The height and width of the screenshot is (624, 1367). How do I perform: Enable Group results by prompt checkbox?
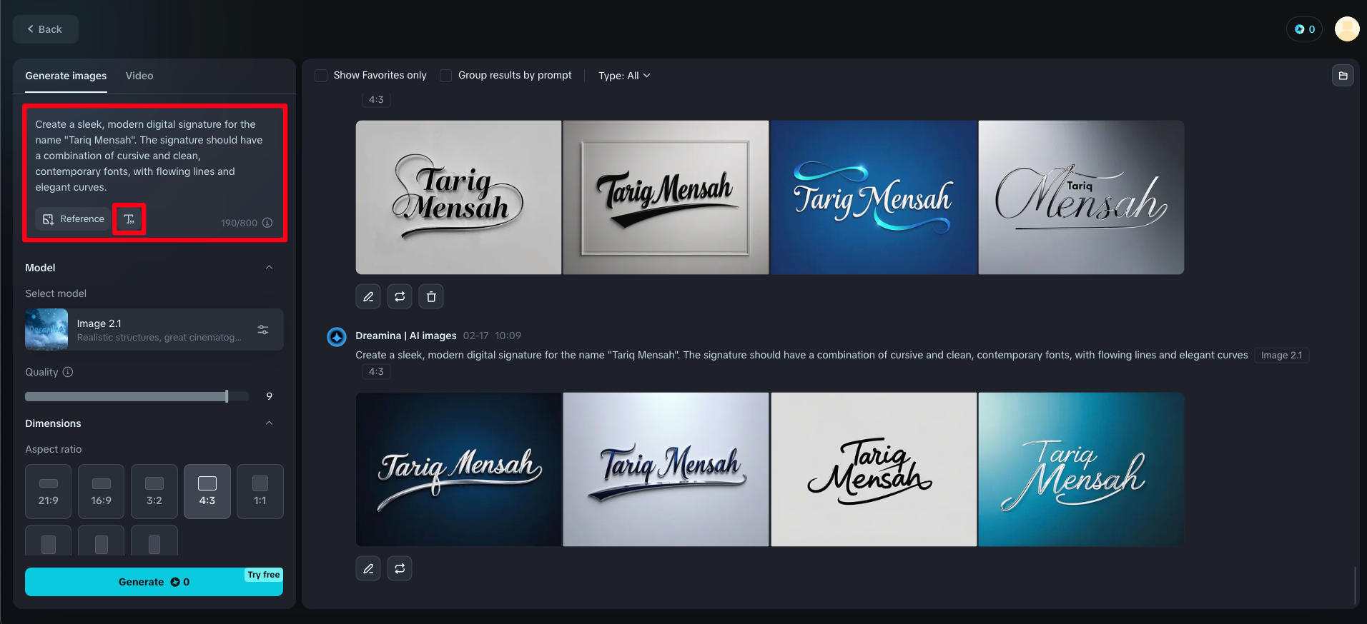coord(446,76)
